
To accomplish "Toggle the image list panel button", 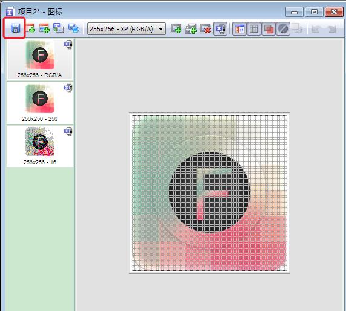I will coord(240,28).
